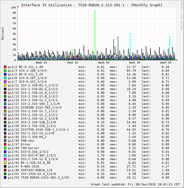Click the gi1/36 FOB-neu legend label
The image size is (184, 188).
click(x=21, y=141)
